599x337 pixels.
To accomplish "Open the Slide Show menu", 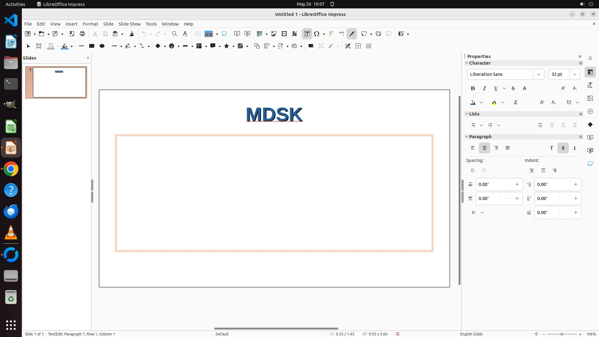I will pos(129,24).
